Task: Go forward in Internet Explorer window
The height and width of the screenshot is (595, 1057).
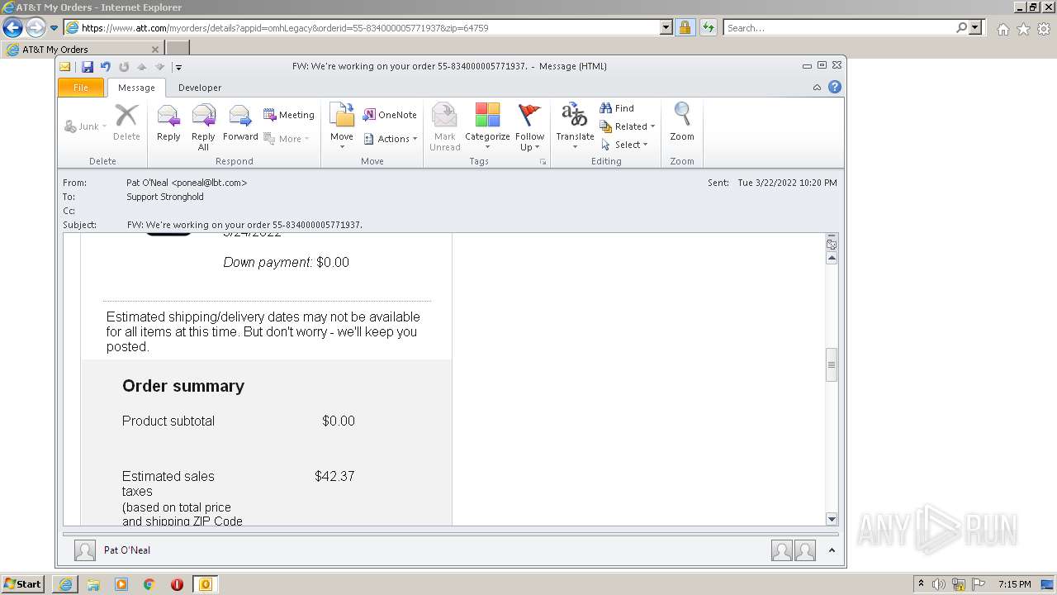Action: (36, 27)
